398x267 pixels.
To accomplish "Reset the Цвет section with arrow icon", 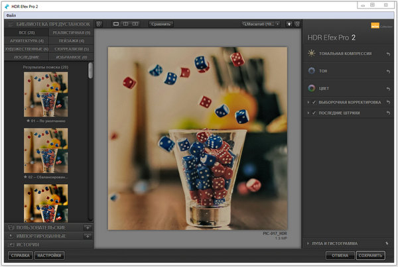I will pyautogui.click(x=388, y=87).
